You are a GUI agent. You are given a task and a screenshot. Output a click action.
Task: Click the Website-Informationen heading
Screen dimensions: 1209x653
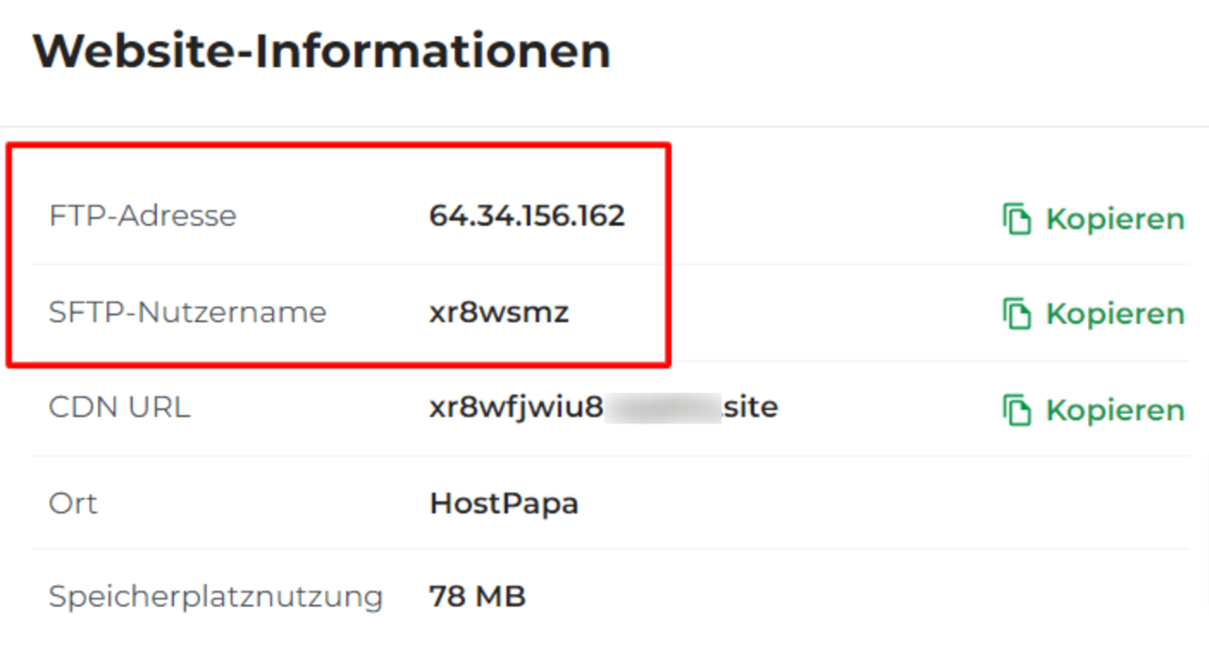pos(321,51)
